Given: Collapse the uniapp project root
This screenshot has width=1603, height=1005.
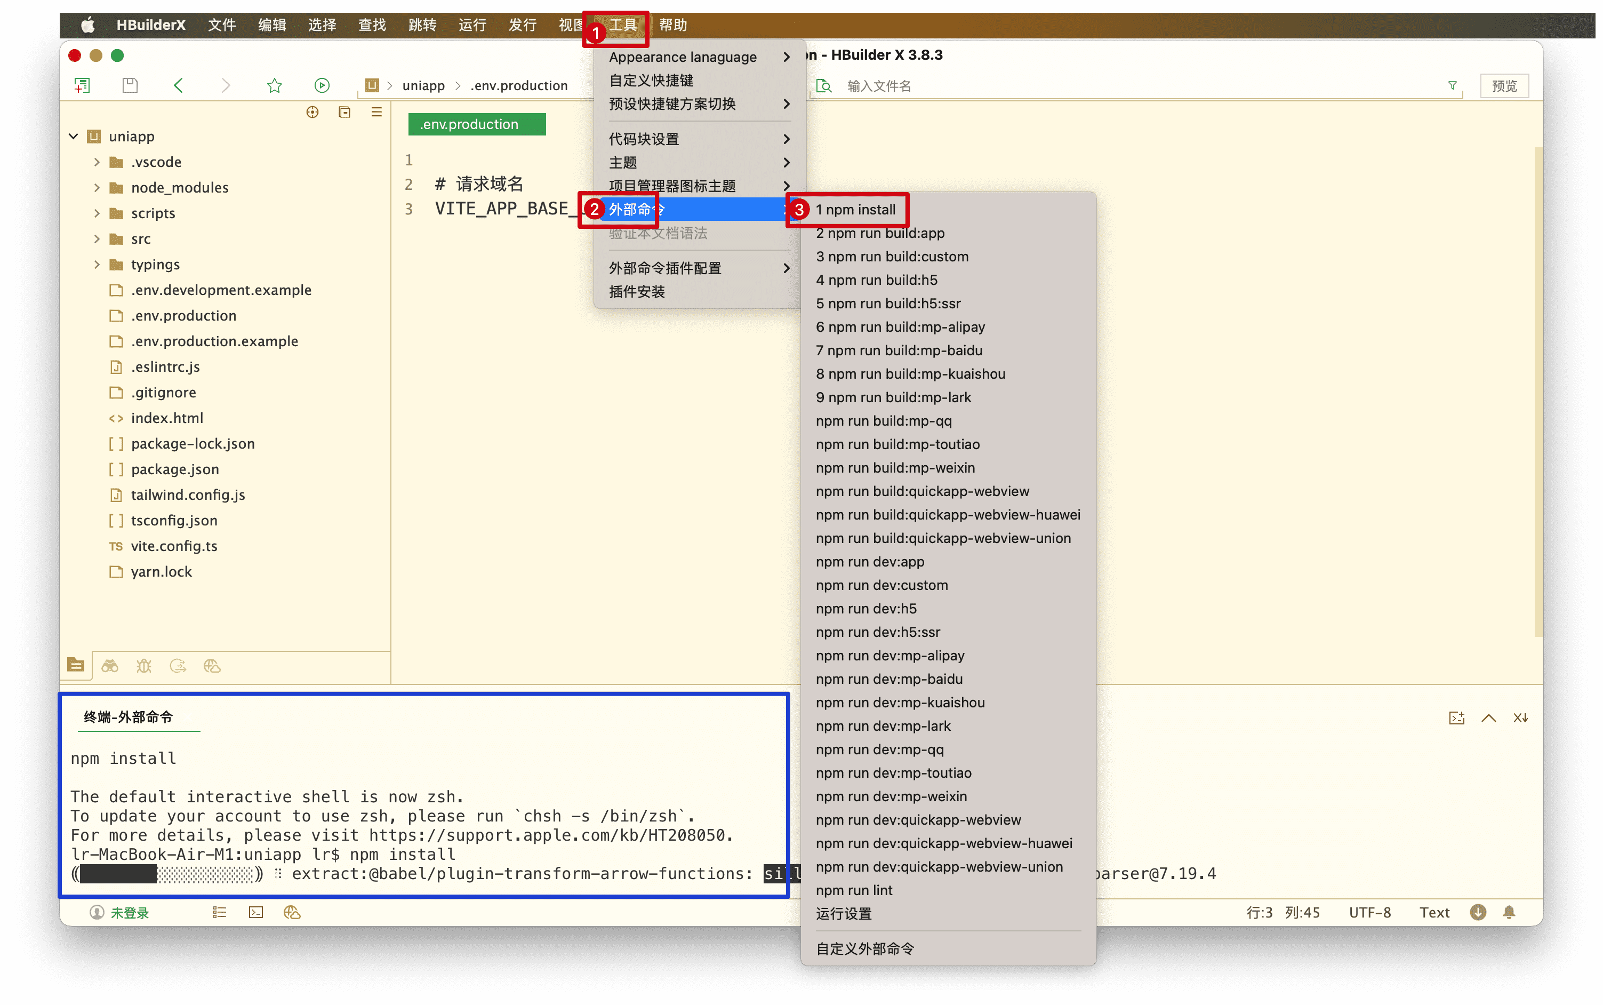Looking at the screenshot, I should click(x=74, y=136).
